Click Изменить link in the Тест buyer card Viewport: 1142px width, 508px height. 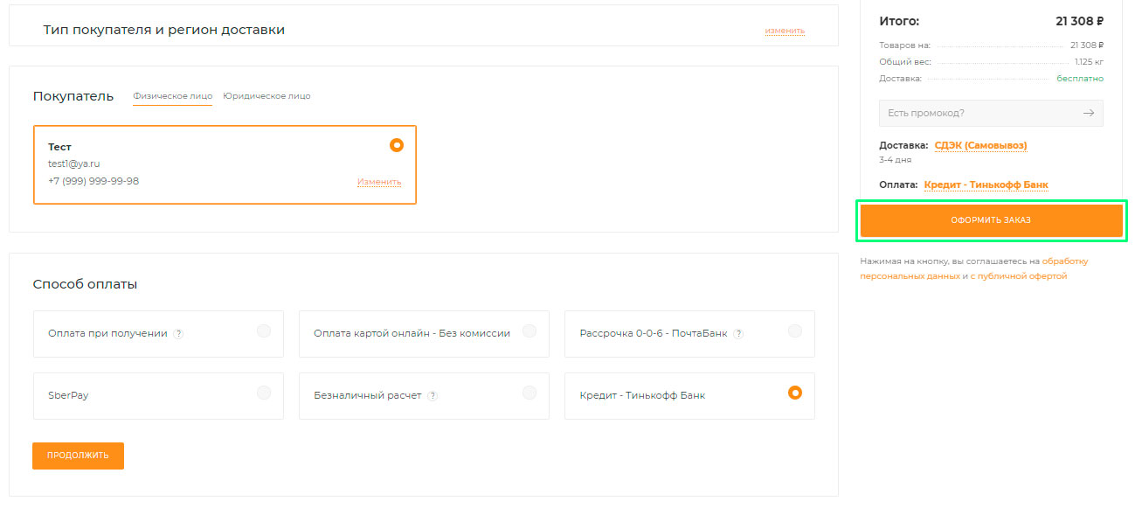pos(378,182)
